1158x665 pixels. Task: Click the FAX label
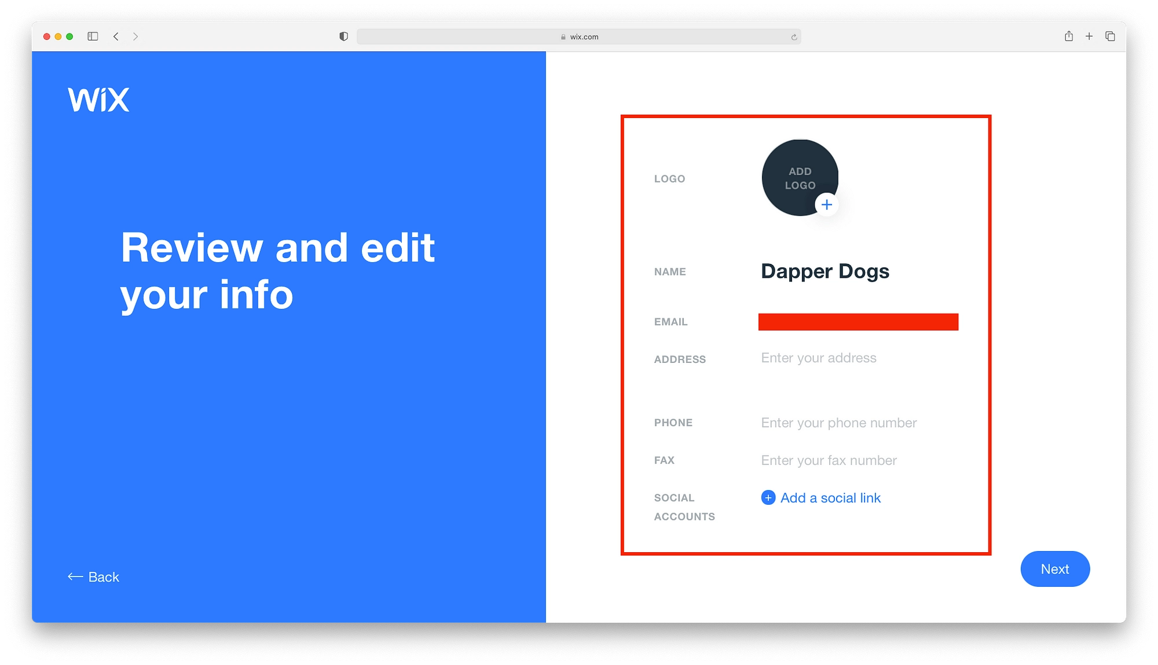pos(664,460)
